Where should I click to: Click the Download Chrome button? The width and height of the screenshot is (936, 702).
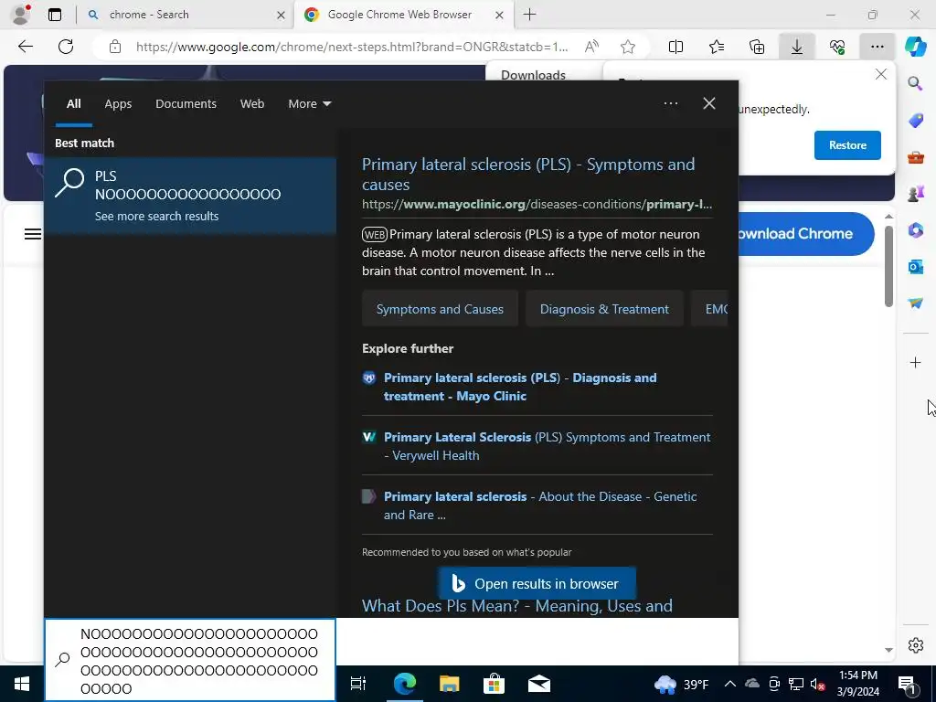click(x=806, y=234)
